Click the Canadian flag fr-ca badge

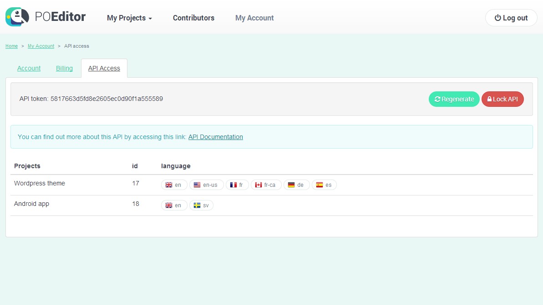266,185
